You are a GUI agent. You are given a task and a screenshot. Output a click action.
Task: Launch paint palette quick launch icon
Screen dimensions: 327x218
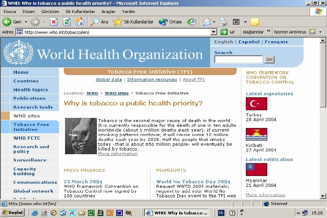point(128,213)
